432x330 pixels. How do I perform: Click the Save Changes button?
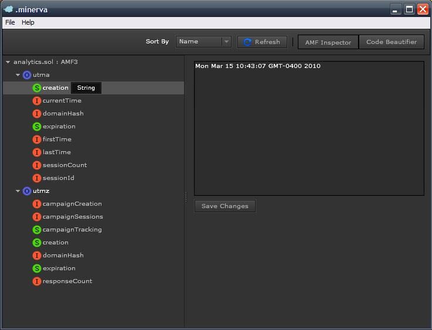click(224, 206)
